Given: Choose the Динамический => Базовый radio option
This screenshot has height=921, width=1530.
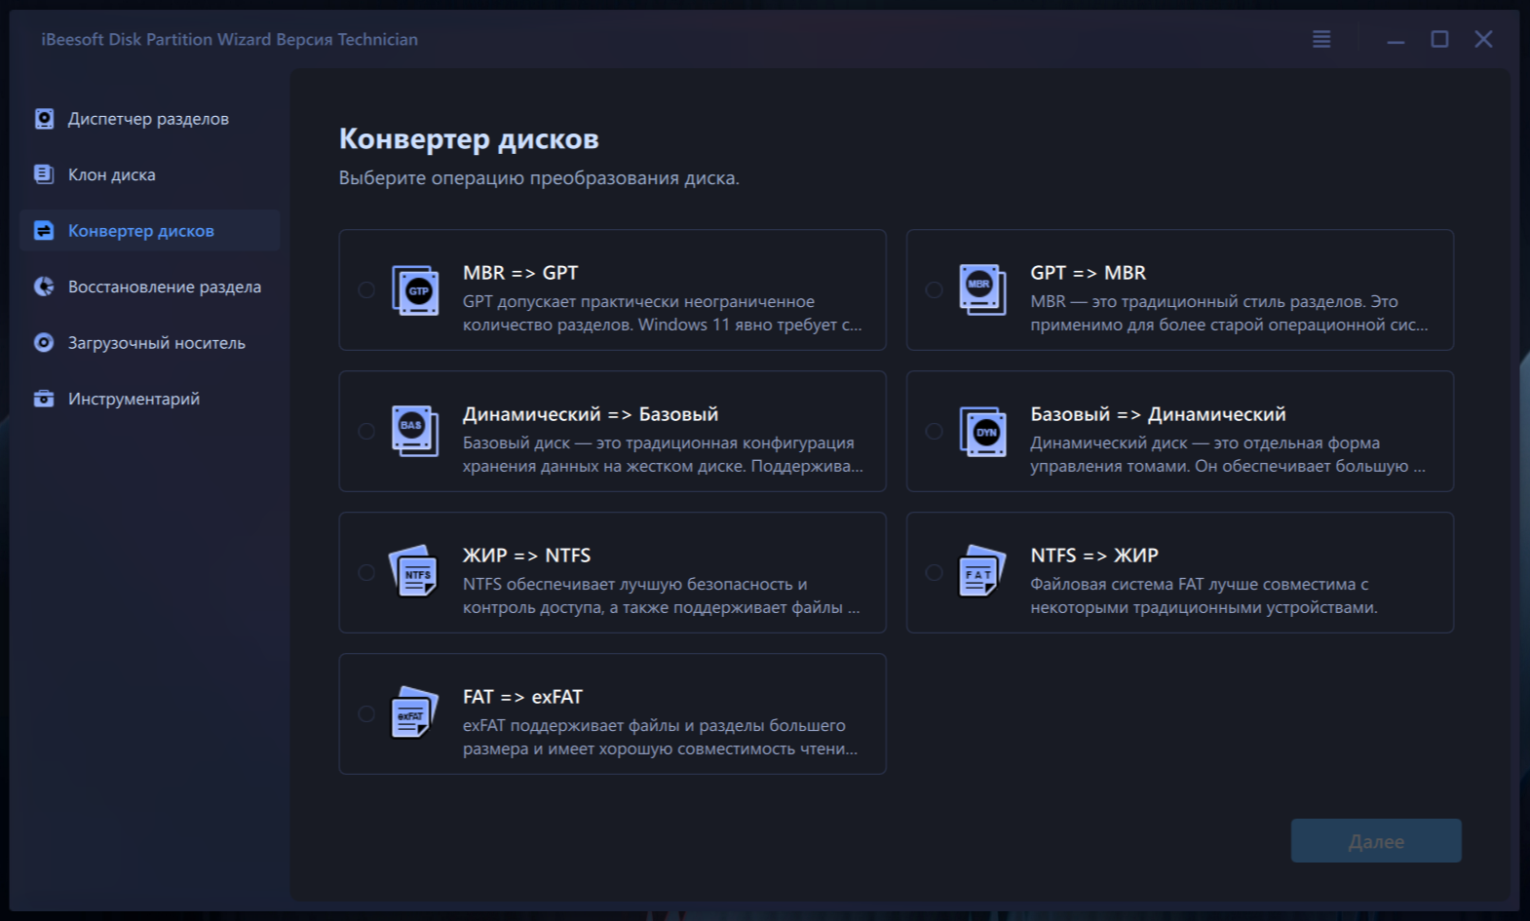Looking at the screenshot, I should [x=366, y=432].
